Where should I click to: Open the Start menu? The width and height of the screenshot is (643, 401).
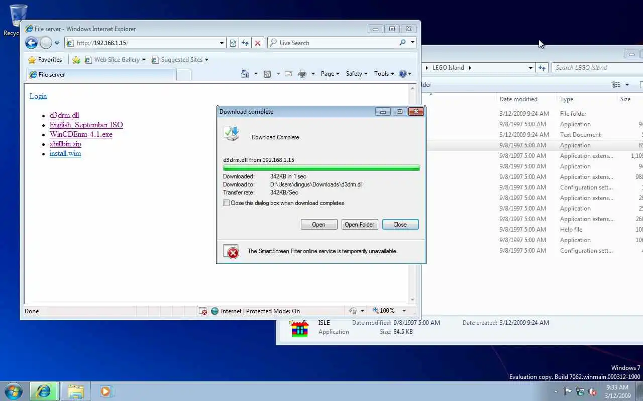pos(14,391)
